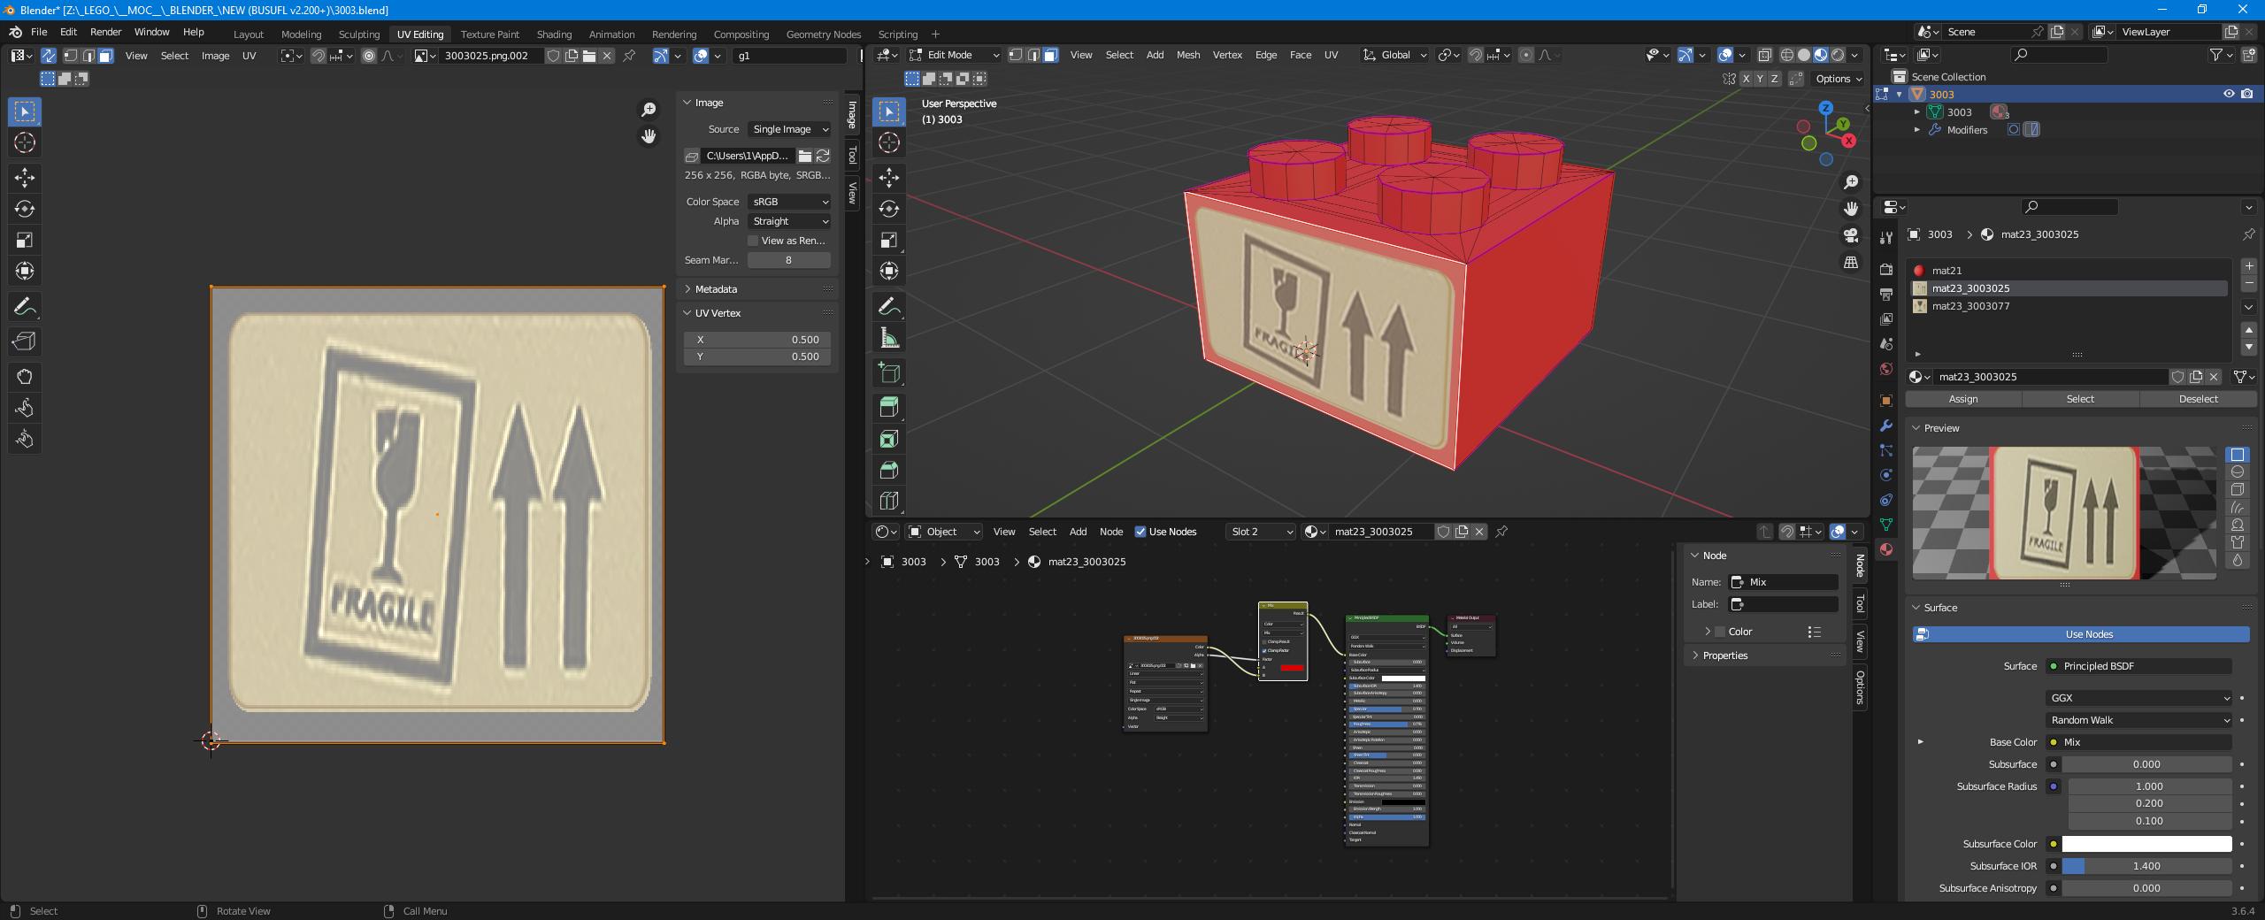The image size is (2265, 920).
Task: Select the Extrude Region tool
Action: [x=889, y=407]
